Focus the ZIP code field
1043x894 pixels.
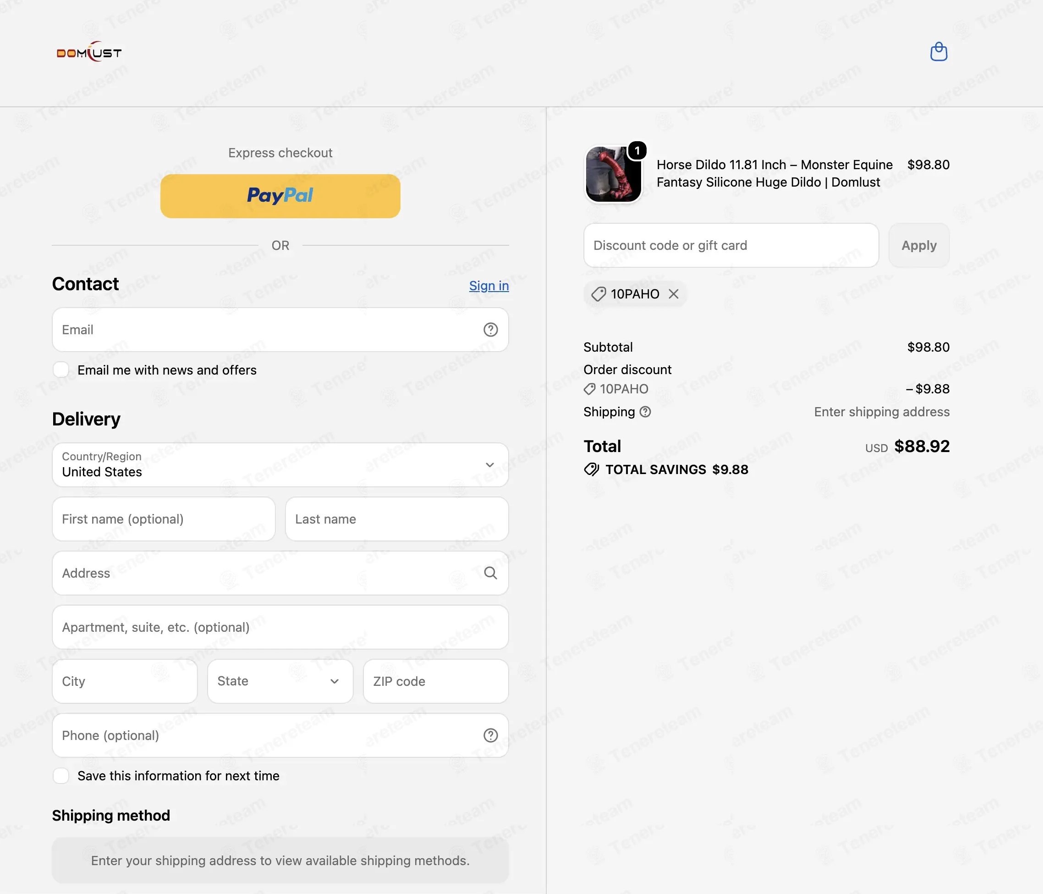point(436,681)
